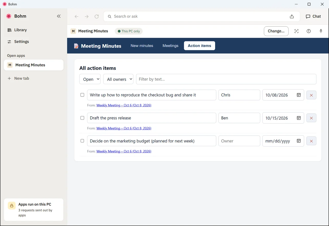Viewport: 329px width, 226px height.
Task: Follow the Weekly Meeting link under the press release item
Action: pos(124,128)
